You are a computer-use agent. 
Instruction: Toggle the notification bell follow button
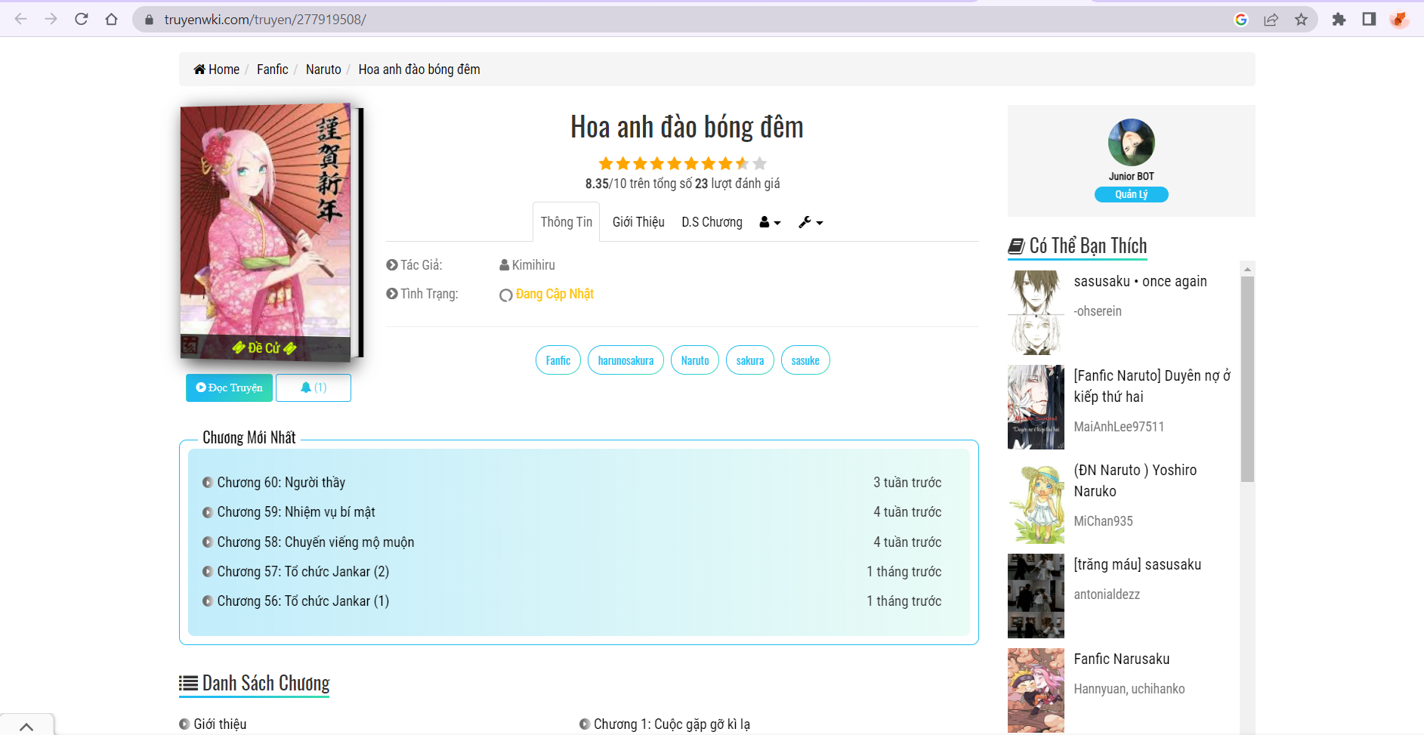[x=313, y=388]
